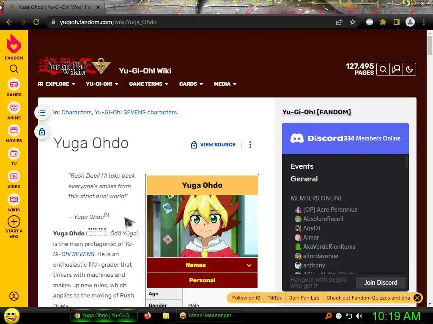The height and width of the screenshot is (324, 433).
Task: Click the TikTok button
Action: pos(275,298)
